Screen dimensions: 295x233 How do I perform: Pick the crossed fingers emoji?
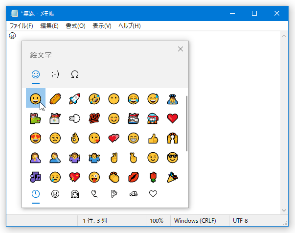(134, 158)
